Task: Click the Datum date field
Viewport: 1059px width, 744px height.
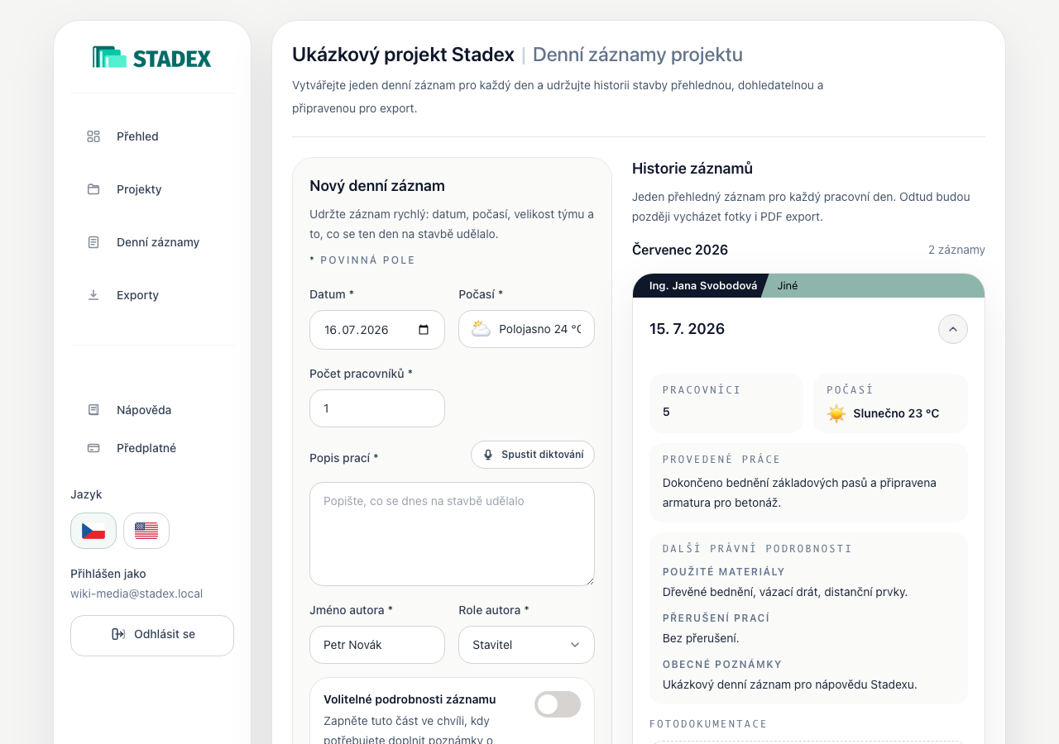Action: (x=377, y=329)
